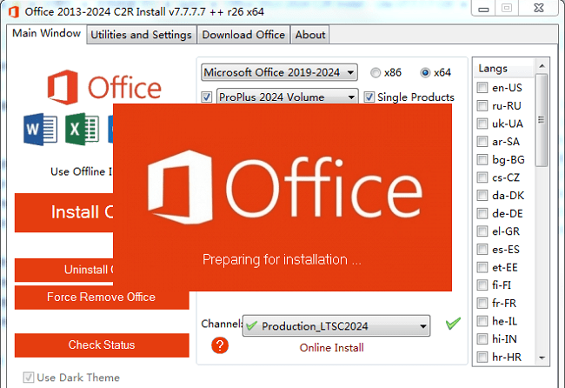The width and height of the screenshot is (565, 388).
Task: Open the About tab
Action: tap(310, 35)
